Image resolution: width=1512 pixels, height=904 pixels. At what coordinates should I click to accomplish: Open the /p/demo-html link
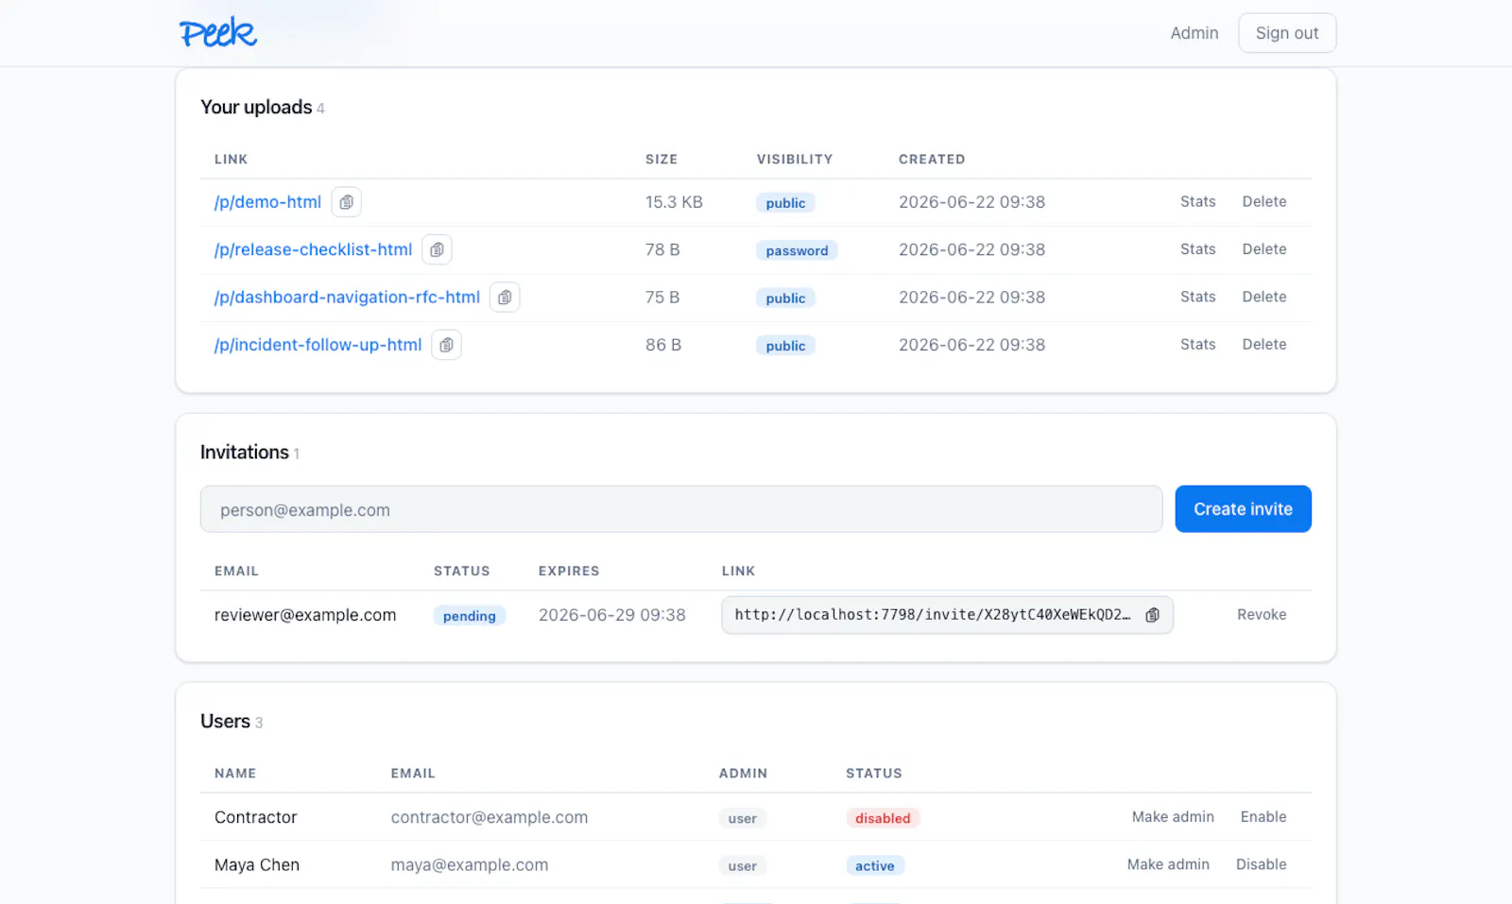click(x=267, y=202)
